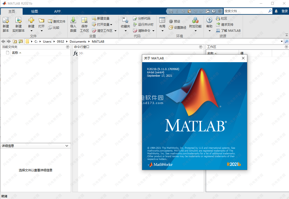Create a new live script 新建实时脚本

(x=18, y=24)
